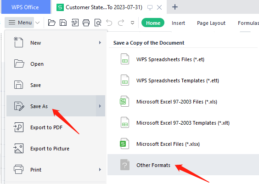
Task: Click the .et file format icon
Action: tap(125, 59)
